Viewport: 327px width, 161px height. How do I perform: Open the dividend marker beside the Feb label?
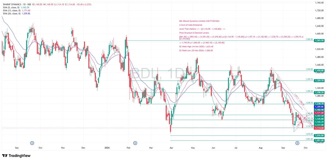coord(135,143)
